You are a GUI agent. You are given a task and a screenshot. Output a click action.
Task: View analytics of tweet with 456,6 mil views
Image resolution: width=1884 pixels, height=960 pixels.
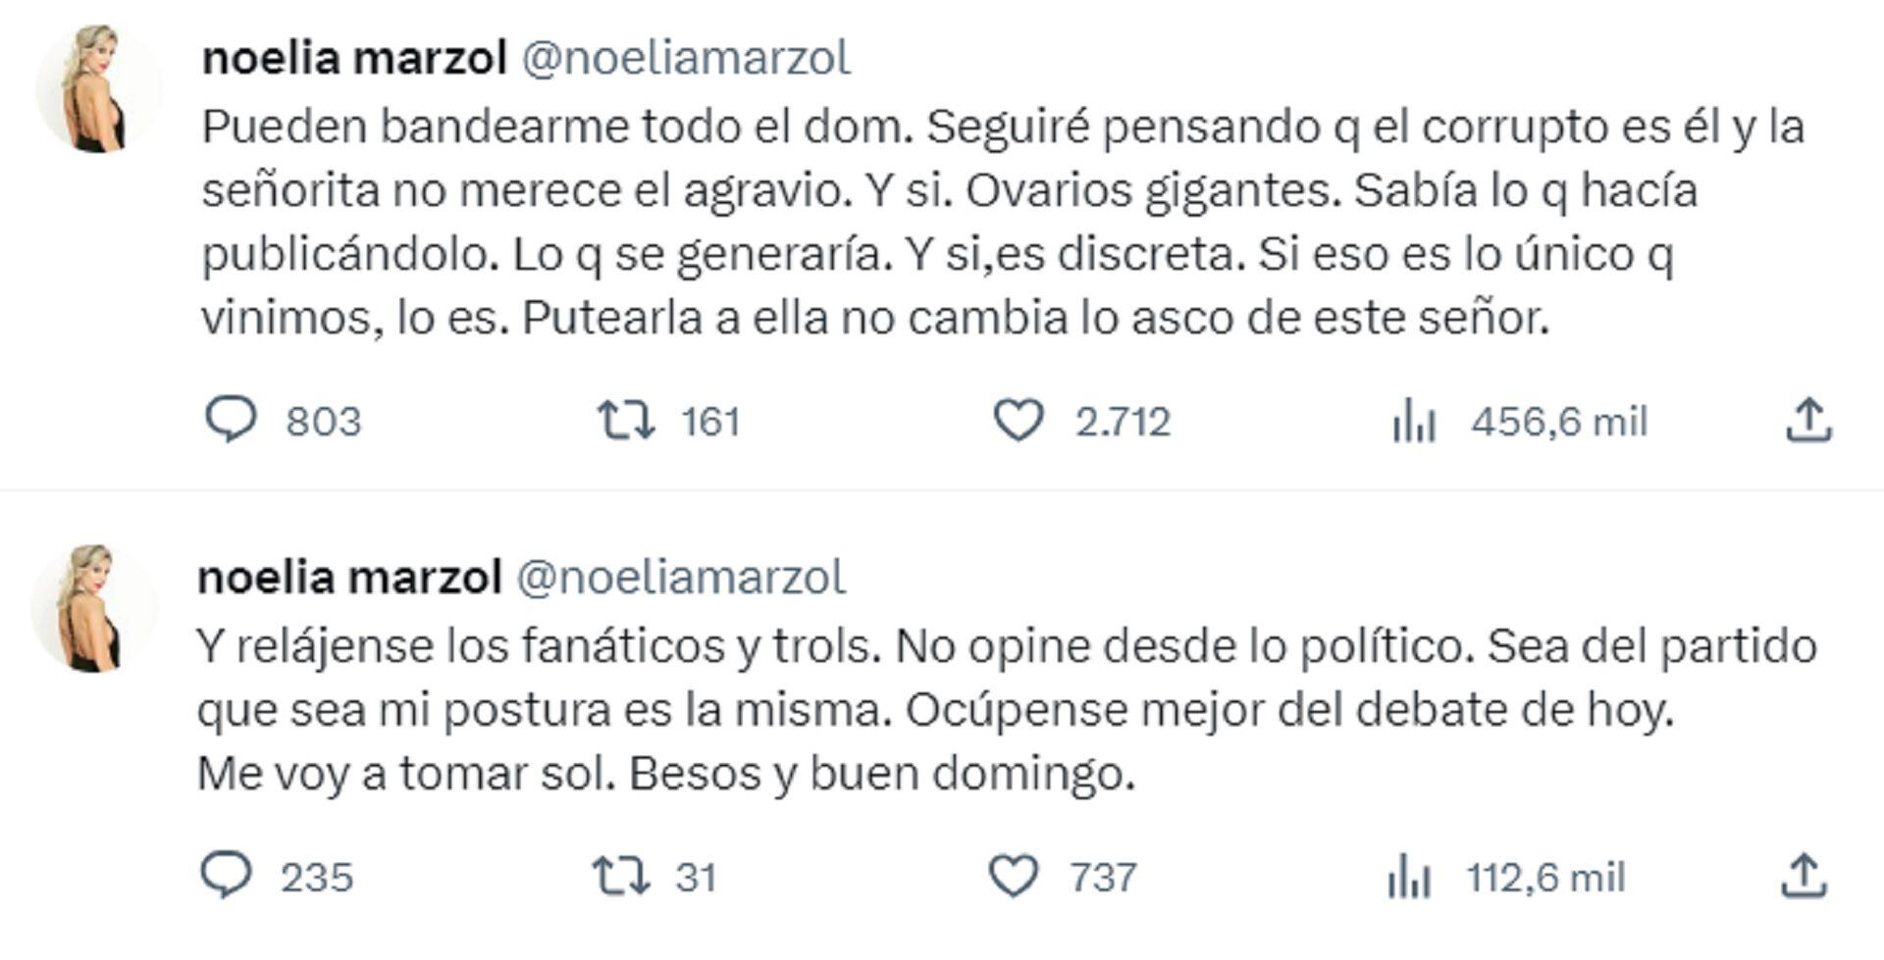pyautogui.click(x=1414, y=423)
